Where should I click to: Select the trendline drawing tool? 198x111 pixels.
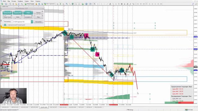pos(107,4)
